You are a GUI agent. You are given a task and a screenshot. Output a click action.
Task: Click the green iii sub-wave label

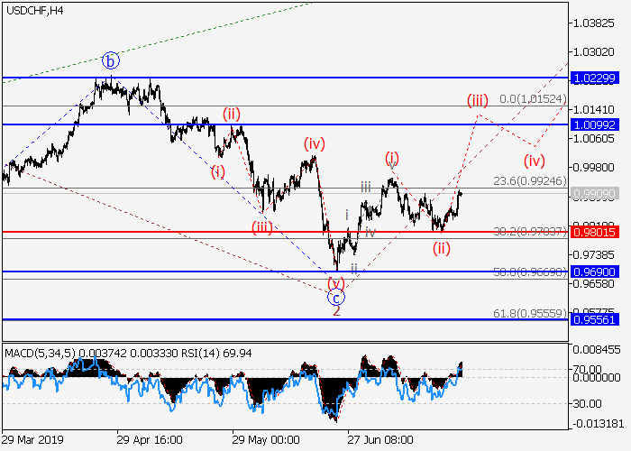[365, 187]
